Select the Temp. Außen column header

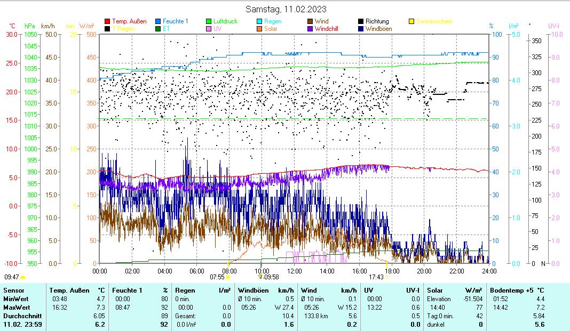click(x=68, y=290)
